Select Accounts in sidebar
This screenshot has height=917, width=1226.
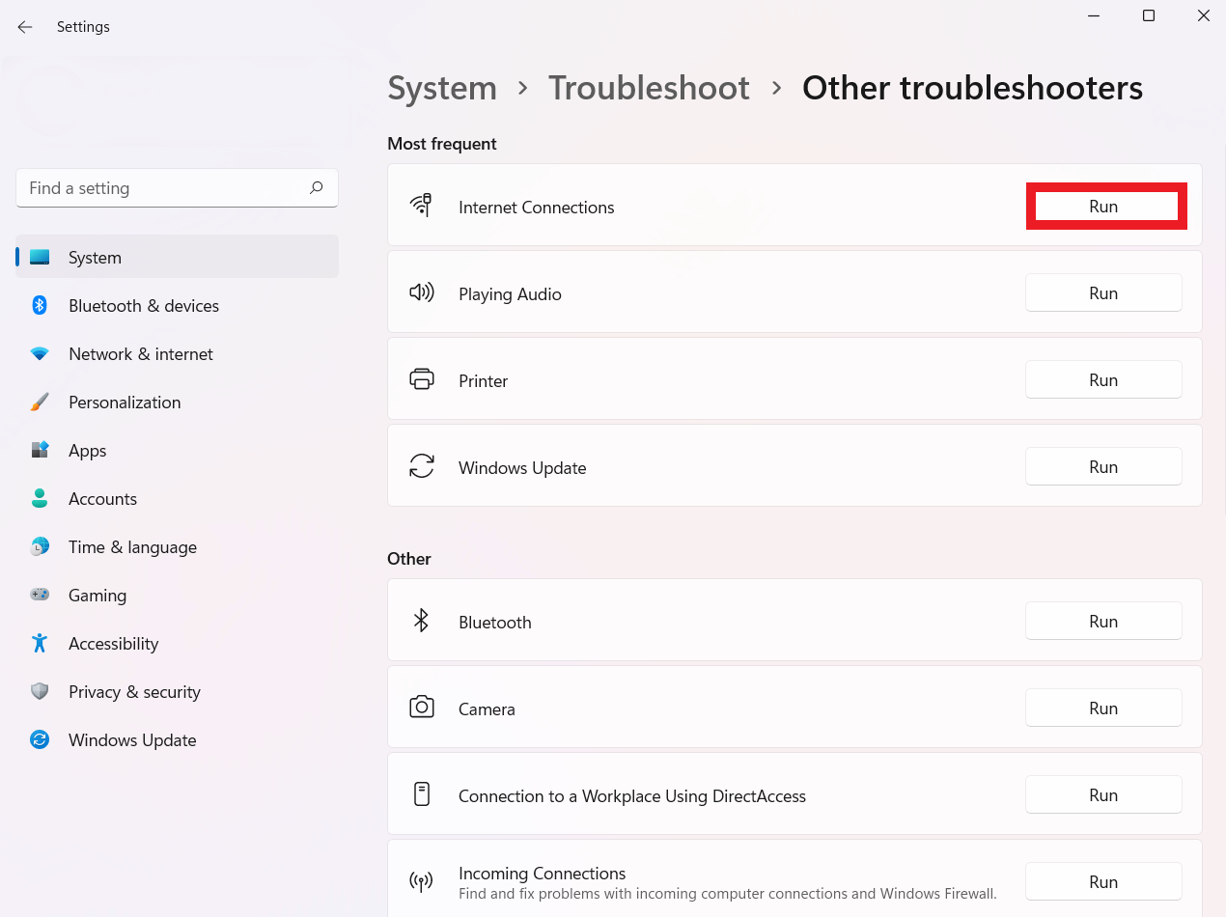pyautogui.click(x=102, y=499)
